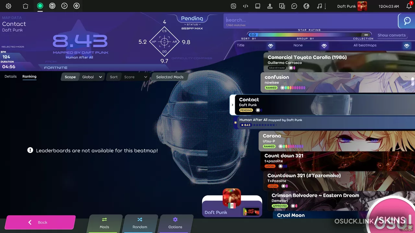Click the pink Back button
Image resolution: width=415 pixels, height=233 pixels.
(x=40, y=222)
